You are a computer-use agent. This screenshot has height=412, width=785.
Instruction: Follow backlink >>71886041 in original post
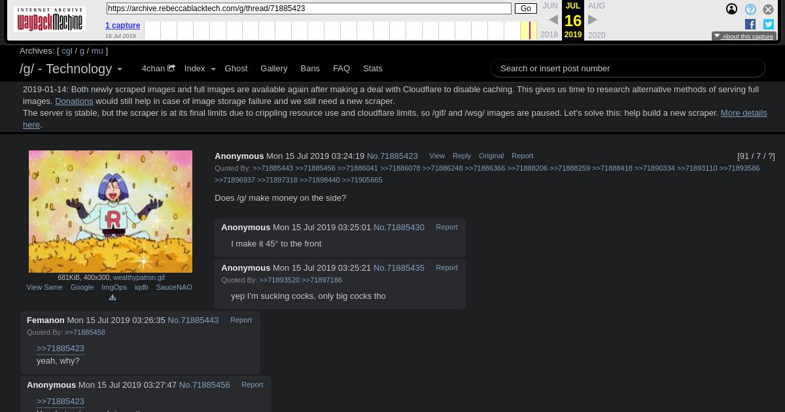tap(358, 168)
